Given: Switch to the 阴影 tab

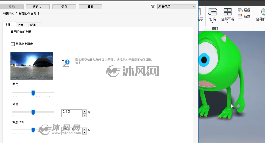Looking at the screenshot, I should pos(33,25).
